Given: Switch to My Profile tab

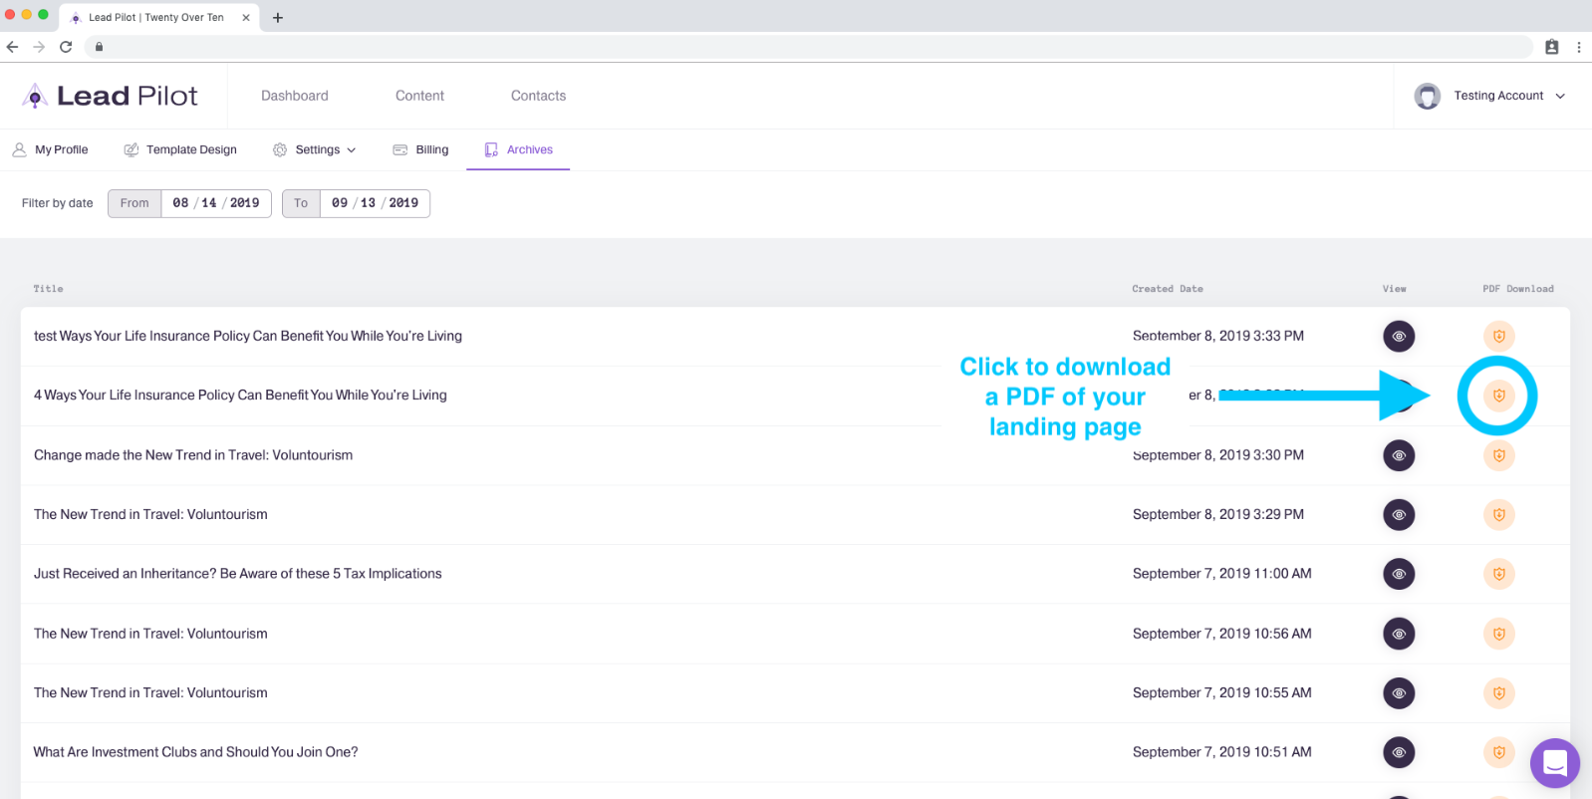Looking at the screenshot, I should (50, 149).
